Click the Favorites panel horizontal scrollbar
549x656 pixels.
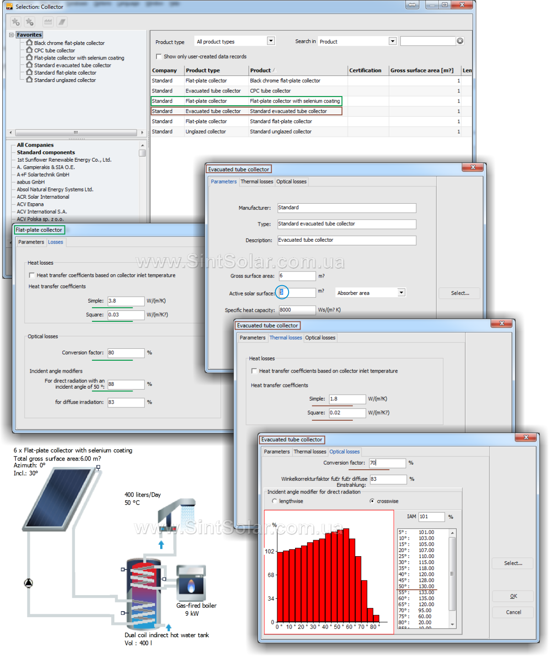(76, 132)
